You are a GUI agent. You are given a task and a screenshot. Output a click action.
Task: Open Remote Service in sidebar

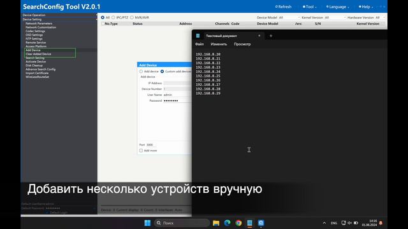tap(36, 43)
